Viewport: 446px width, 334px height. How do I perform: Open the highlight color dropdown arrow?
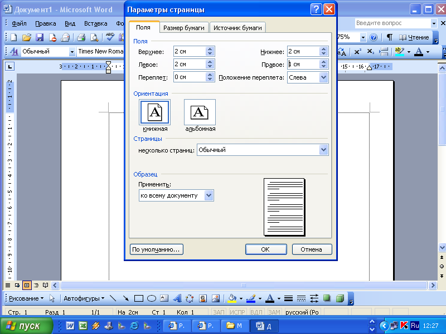tap(409, 52)
